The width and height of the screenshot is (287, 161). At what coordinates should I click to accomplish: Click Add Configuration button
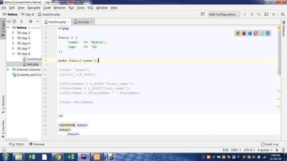click(x=224, y=14)
